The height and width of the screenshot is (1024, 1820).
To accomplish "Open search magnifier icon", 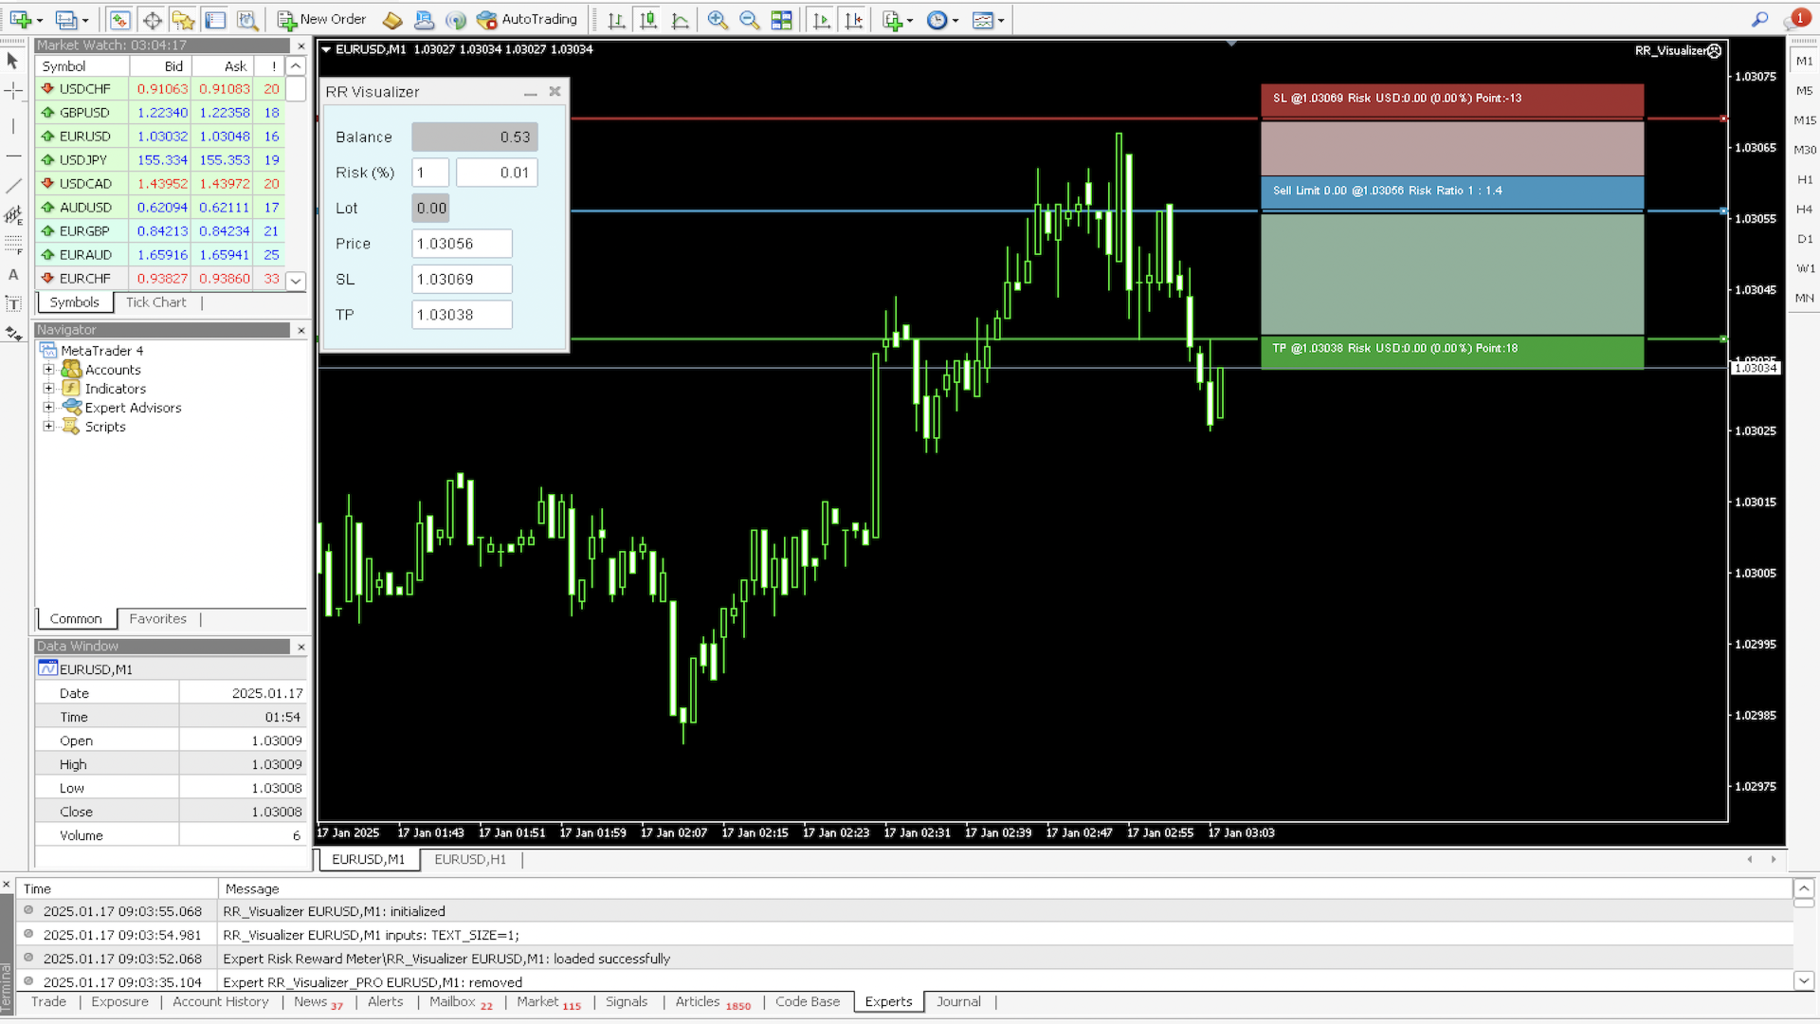I will (1760, 19).
